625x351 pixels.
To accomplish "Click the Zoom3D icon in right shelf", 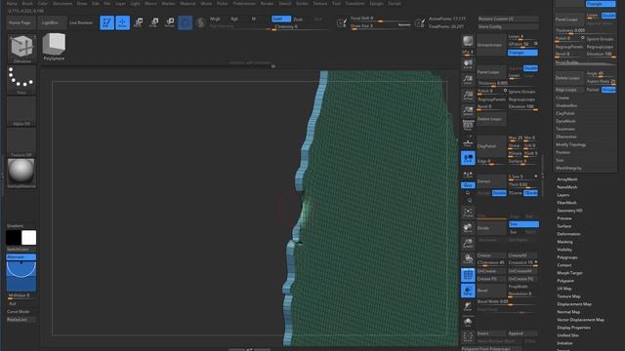I will [468, 243].
